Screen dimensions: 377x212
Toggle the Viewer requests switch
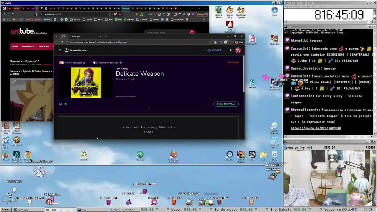[61, 63]
